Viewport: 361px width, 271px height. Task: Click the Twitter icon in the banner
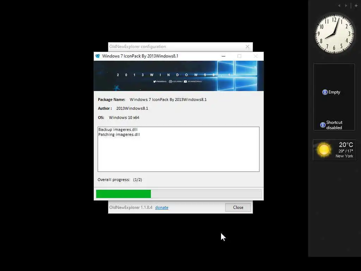154,82
